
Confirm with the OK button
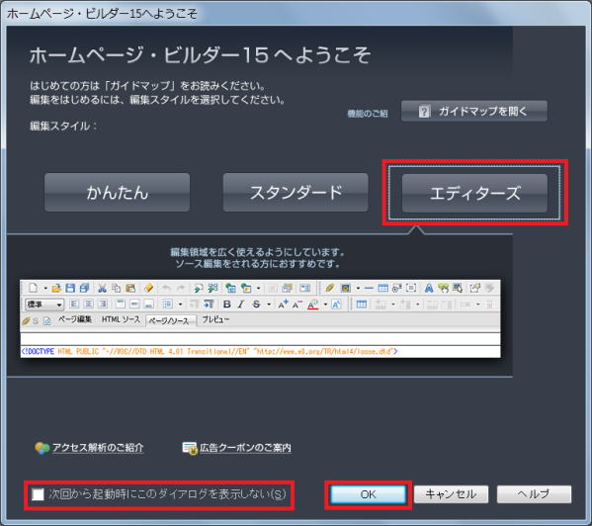click(x=368, y=494)
